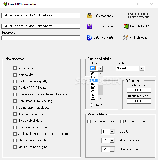158x160 pixels.
Task: Click << Hide options
Action: [x=140, y=37]
